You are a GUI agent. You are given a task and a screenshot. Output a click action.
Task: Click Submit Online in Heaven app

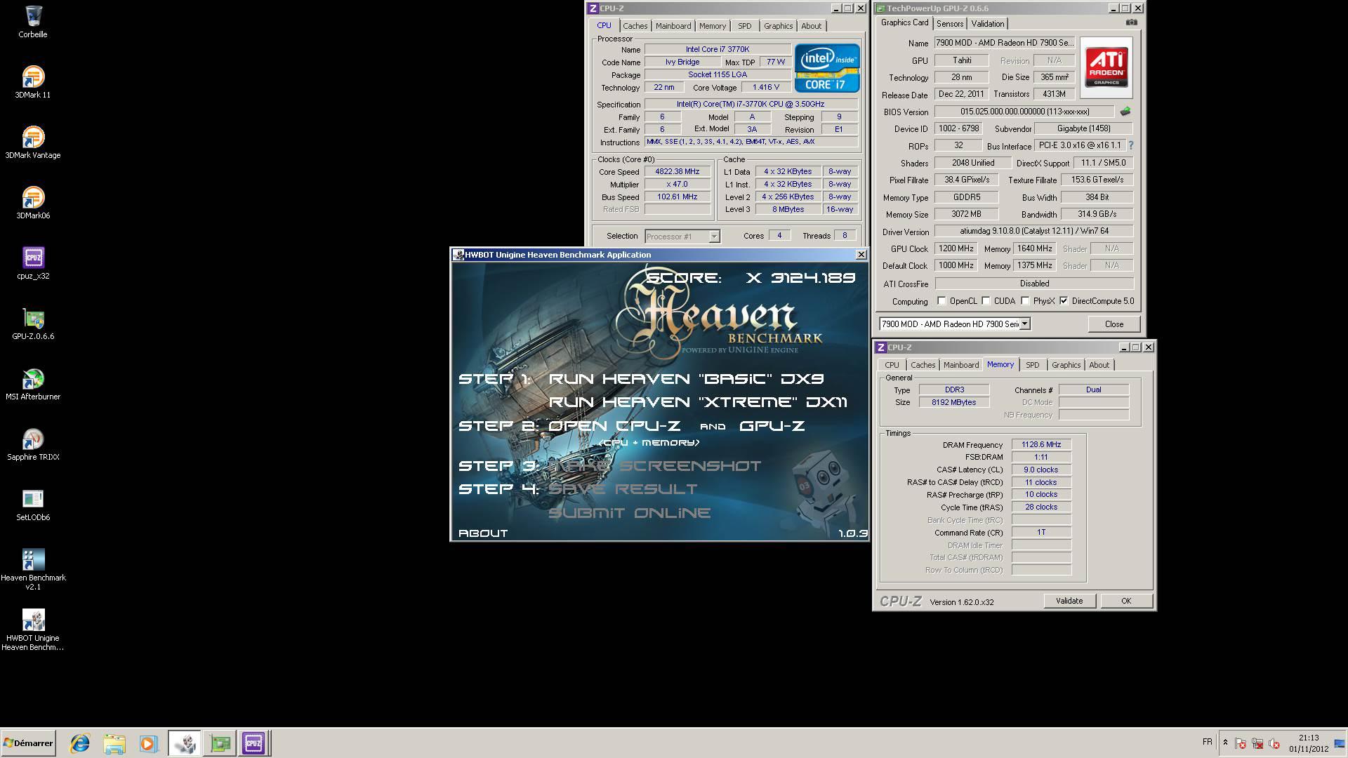click(x=629, y=513)
